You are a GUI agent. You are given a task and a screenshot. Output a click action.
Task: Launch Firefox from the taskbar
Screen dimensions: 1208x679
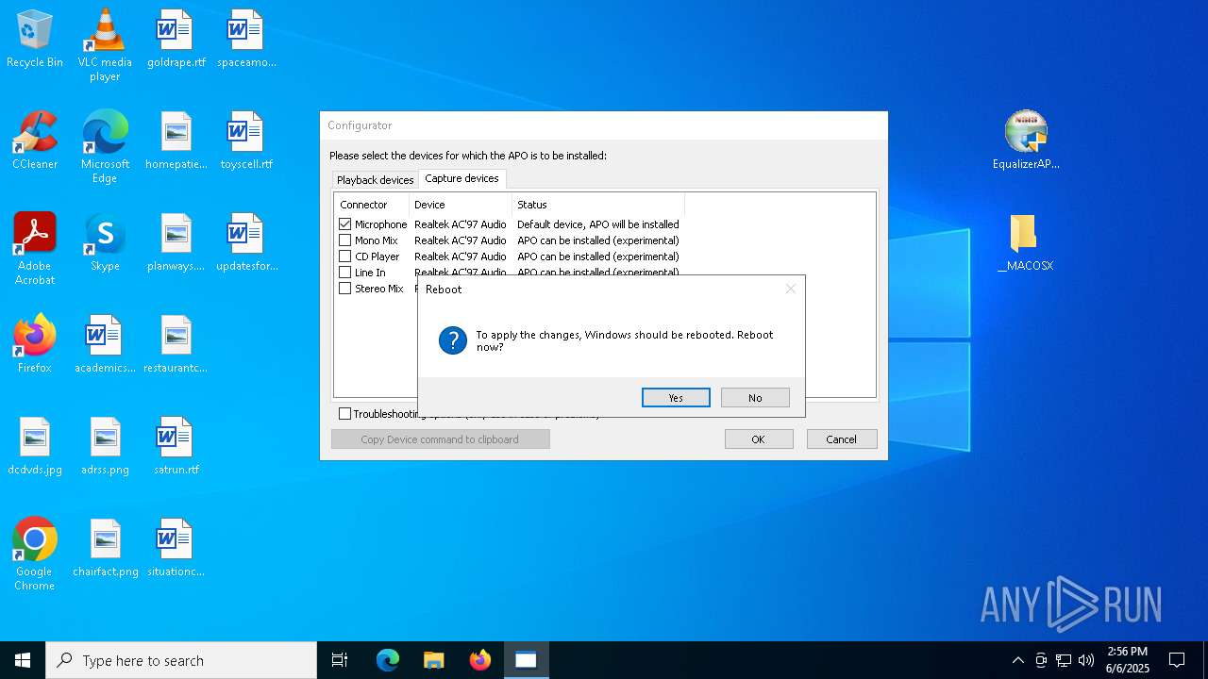pyautogui.click(x=480, y=660)
